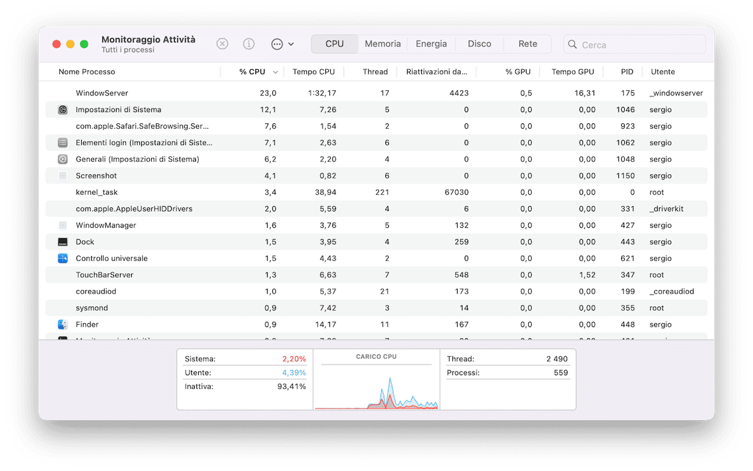Focus the Cerca search field
This screenshot has width=753, height=471.
[634, 45]
